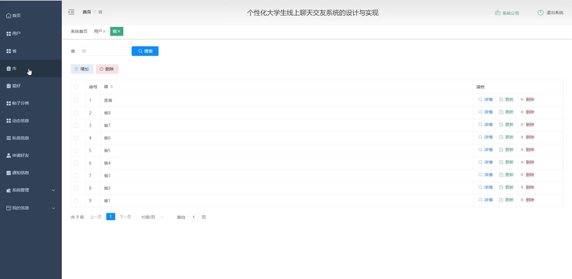Click 删除 for 省1 row

click(x=527, y=200)
